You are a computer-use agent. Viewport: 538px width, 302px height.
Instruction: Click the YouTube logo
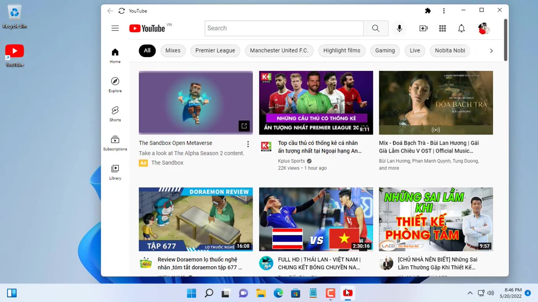(147, 28)
